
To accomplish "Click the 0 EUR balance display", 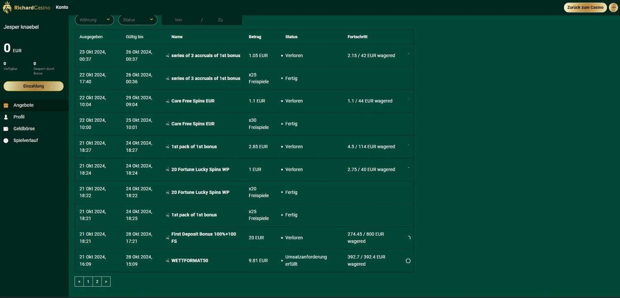I will click(12, 48).
